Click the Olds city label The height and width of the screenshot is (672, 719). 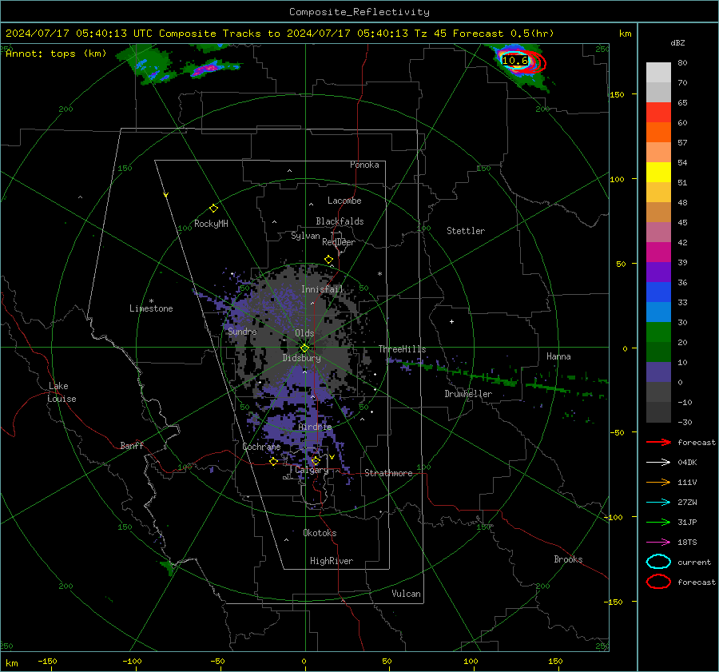304,333
